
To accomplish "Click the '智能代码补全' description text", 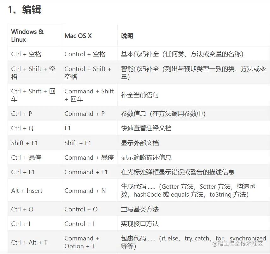I will click(x=193, y=73).
